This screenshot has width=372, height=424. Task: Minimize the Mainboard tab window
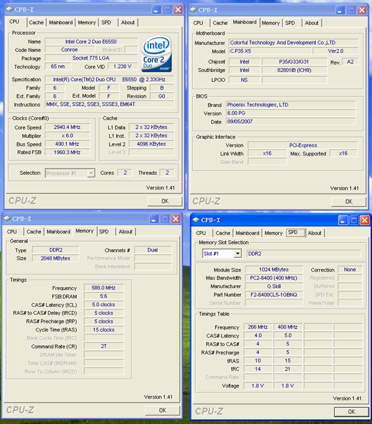click(x=340, y=11)
